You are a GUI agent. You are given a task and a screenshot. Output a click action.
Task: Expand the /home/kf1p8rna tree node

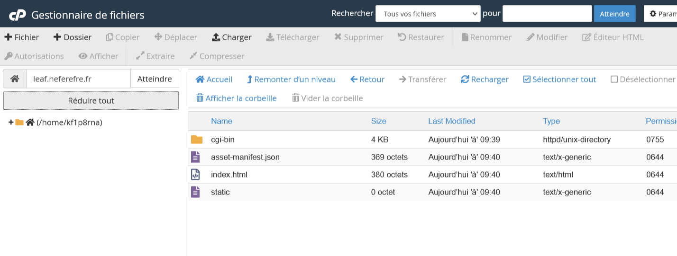[x=11, y=123]
